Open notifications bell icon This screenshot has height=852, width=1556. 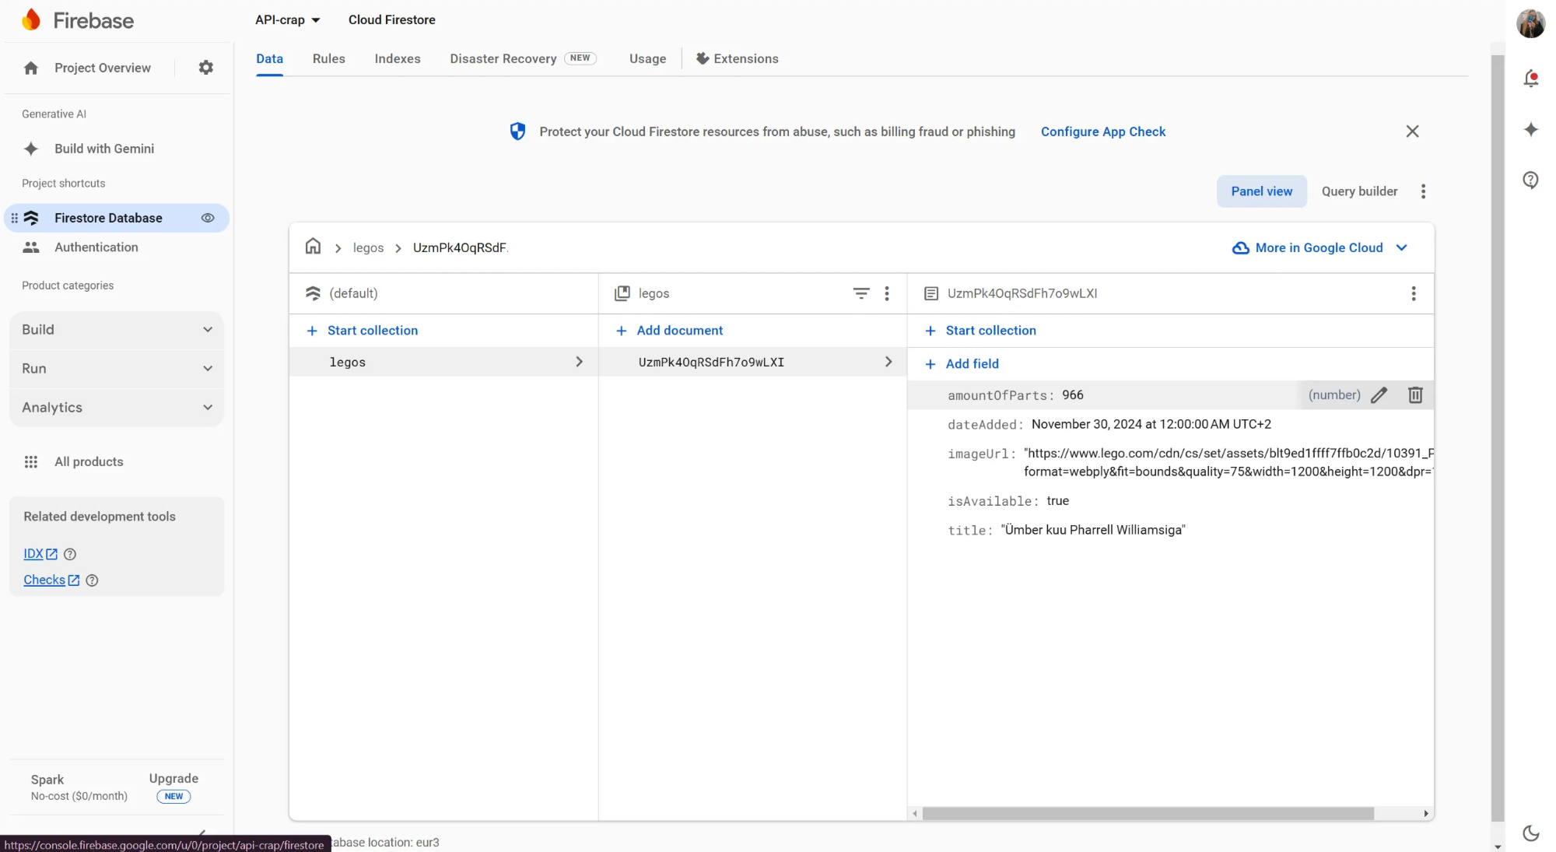1530,78
